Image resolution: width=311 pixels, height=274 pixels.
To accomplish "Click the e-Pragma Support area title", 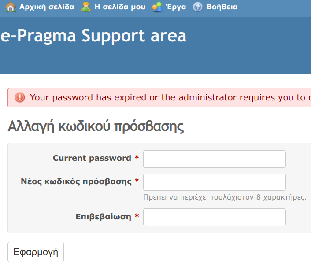I will click(93, 36).
